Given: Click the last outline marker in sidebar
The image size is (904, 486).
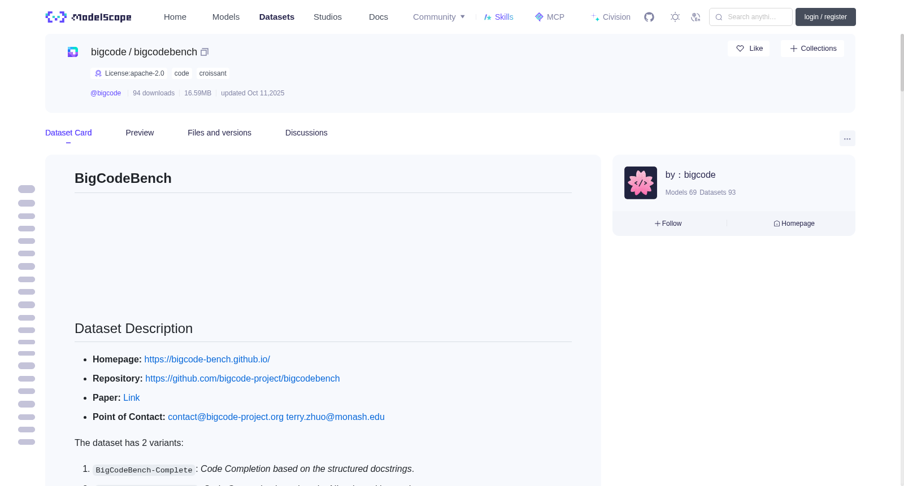Looking at the screenshot, I should click(x=27, y=442).
